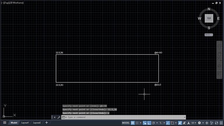Expand workspace switching dropdown arrow
The width and height of the screenshot is (224, 126).
point(203,123)
